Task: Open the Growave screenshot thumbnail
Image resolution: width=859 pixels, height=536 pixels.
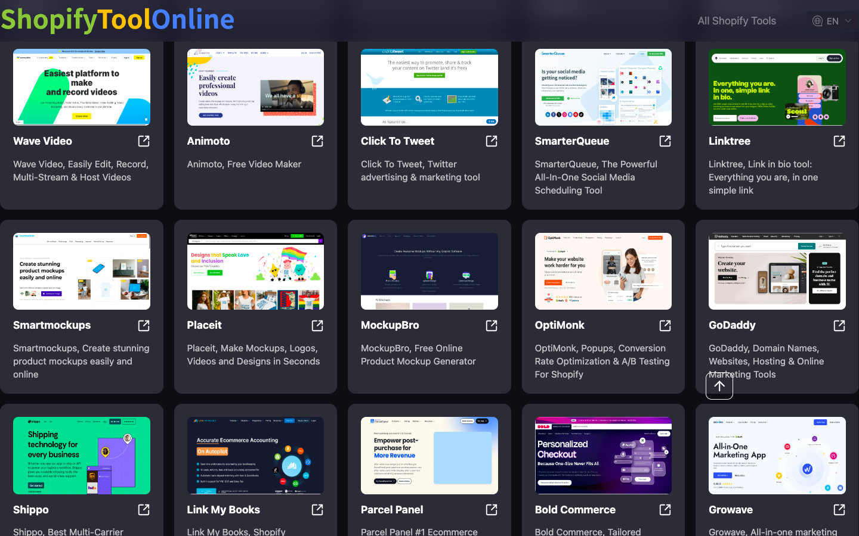Action: coord(777,456)
